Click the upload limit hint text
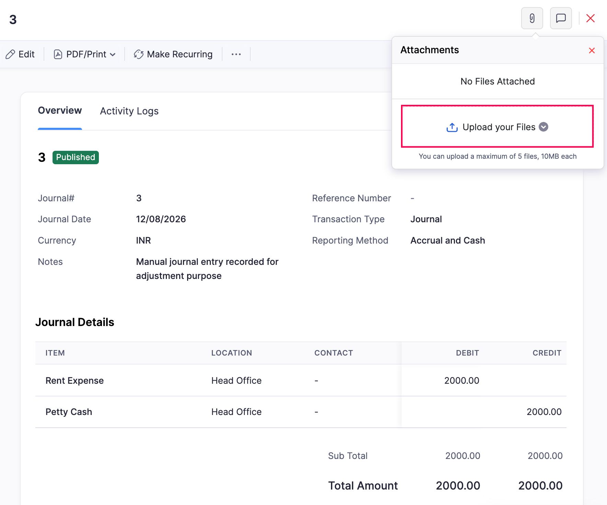607x505 pixels. [497, 156]
